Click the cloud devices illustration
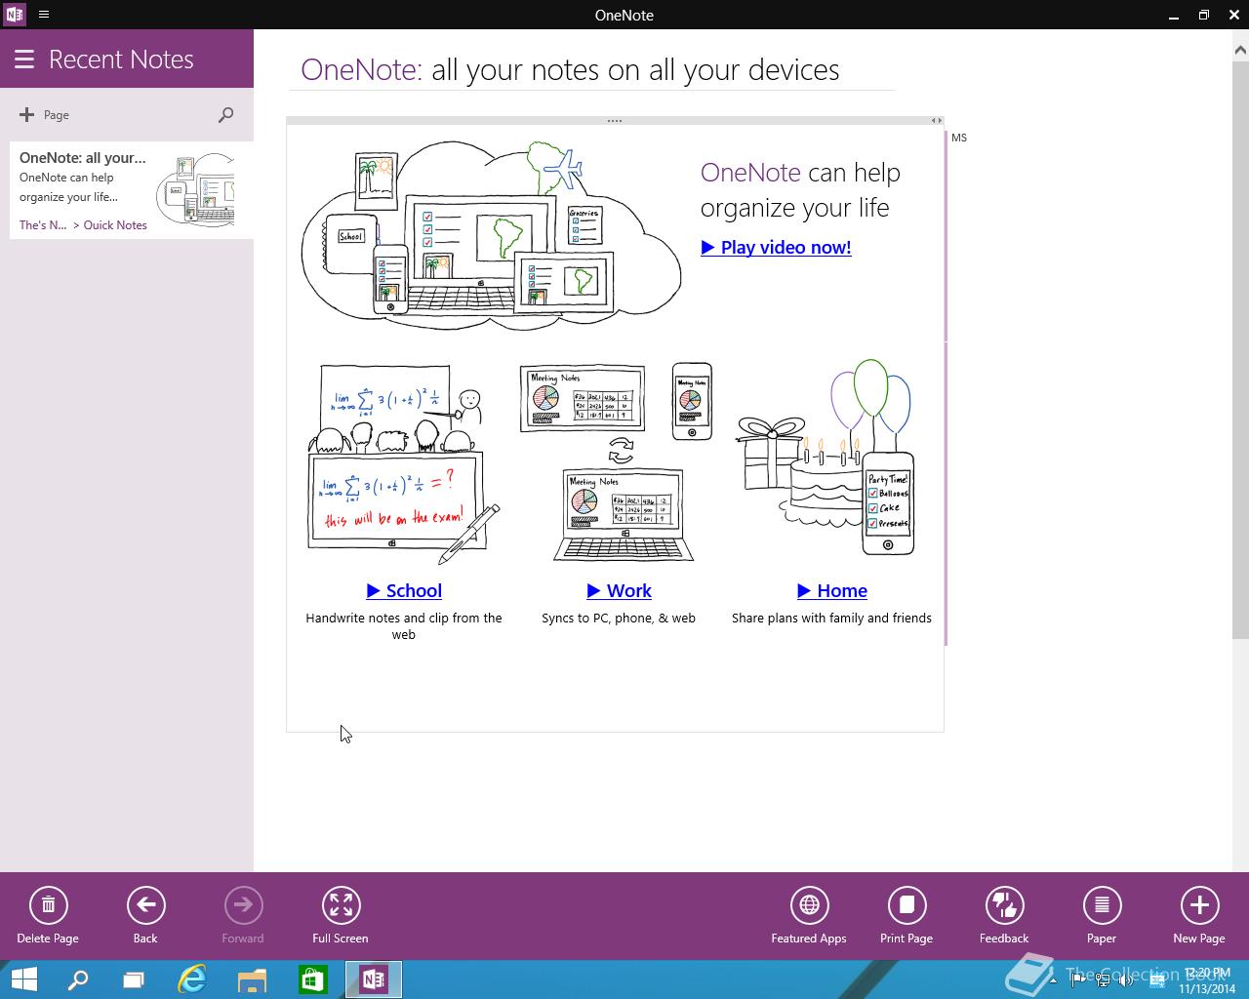 coord(492,234)
